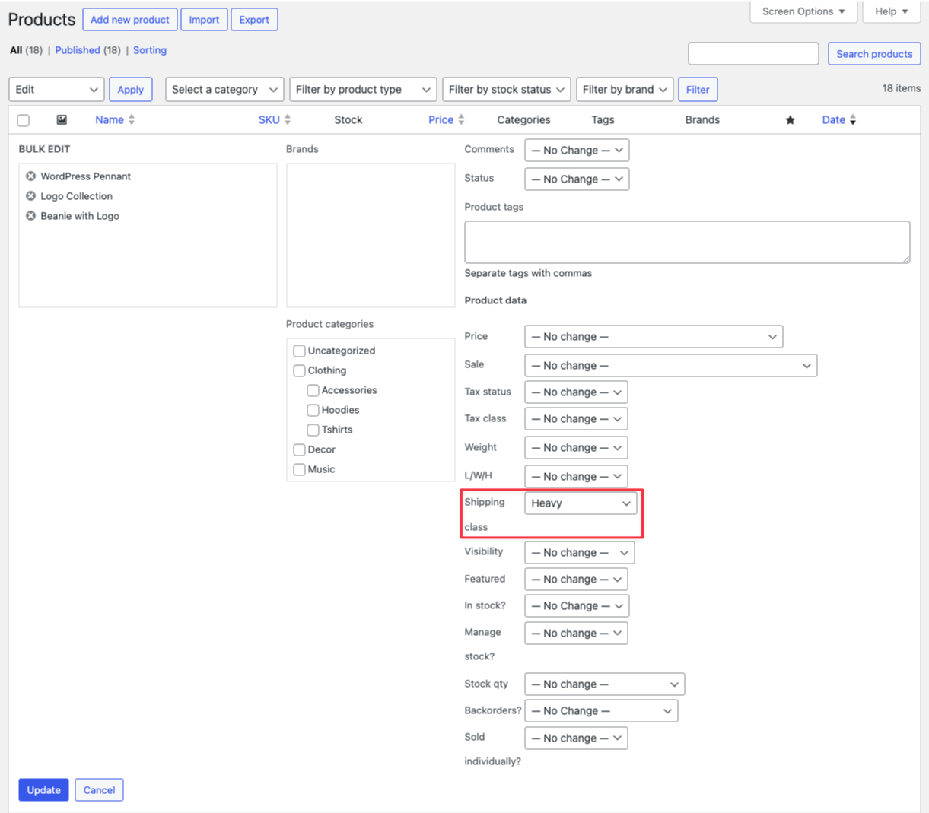Image resolution: width=929 pixels, height=813 pixels.
Task: Sort products by the Price column
Action: 441,119
